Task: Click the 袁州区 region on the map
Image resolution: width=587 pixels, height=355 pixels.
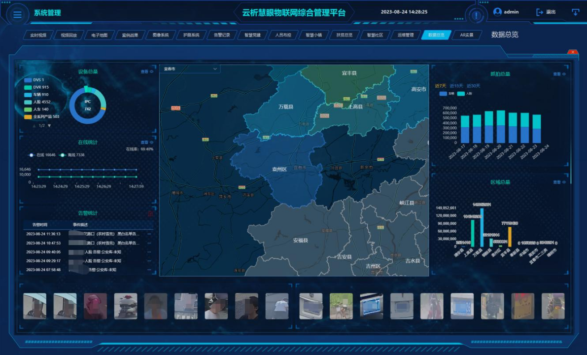Action: point(279,169)
